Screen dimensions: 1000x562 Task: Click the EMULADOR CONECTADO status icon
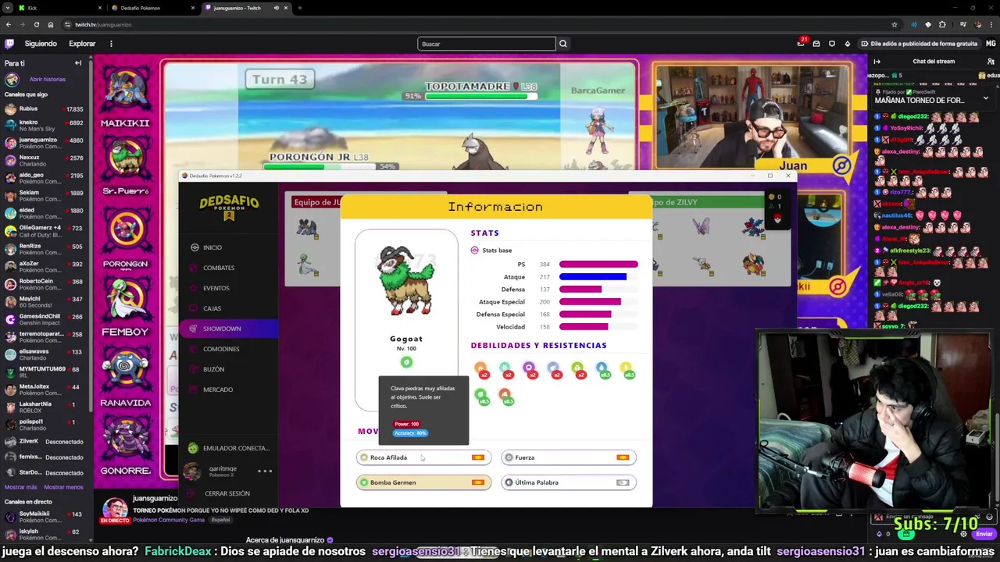click(x=193, y=448)
